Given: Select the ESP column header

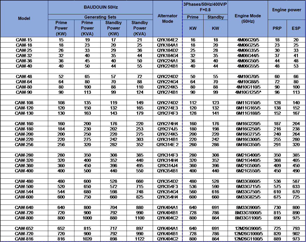Looking at the screenshot, I should 296,28.
